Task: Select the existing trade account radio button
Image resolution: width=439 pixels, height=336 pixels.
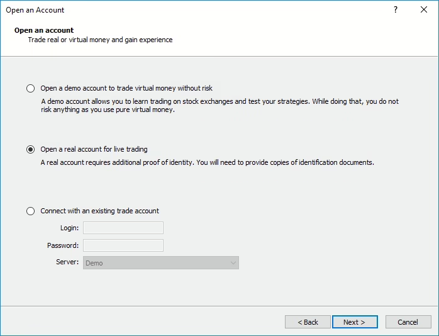Action: coord(30,211)
